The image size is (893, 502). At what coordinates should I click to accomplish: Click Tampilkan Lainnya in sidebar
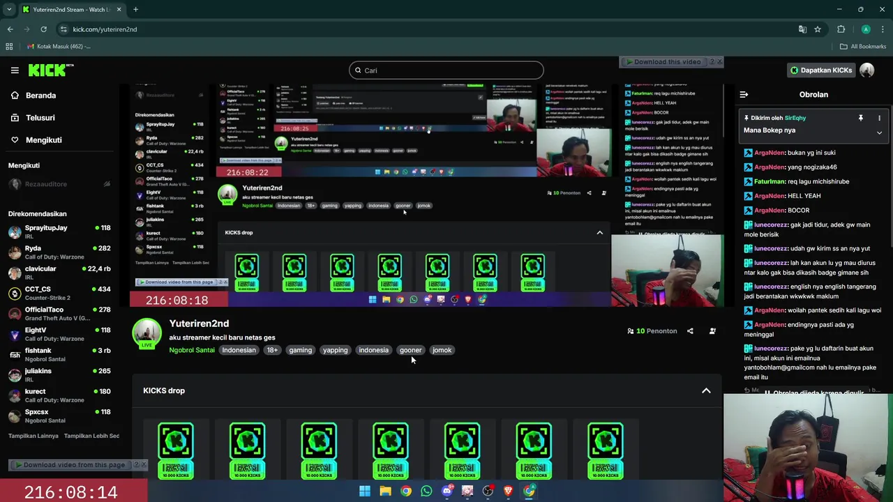[x=33, y=436]
